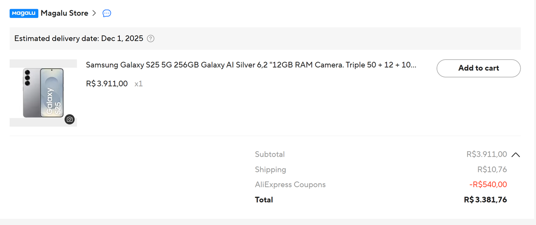Click the Add to cart button

click(478, 68)
